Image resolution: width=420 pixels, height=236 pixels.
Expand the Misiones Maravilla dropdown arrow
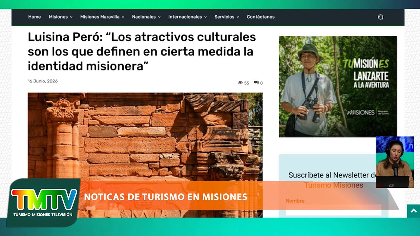(x=123, y=17)
